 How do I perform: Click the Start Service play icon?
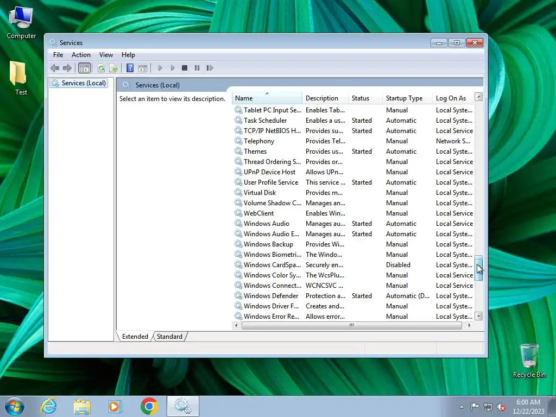tap(160, 68)
